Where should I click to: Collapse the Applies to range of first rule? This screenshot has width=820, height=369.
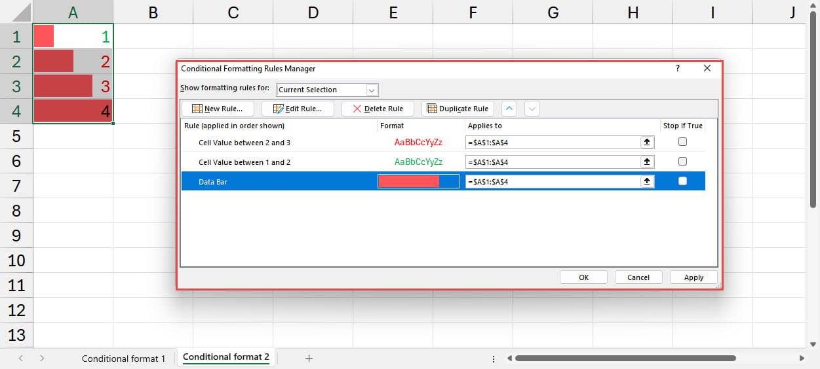click(x=647, y=142)
